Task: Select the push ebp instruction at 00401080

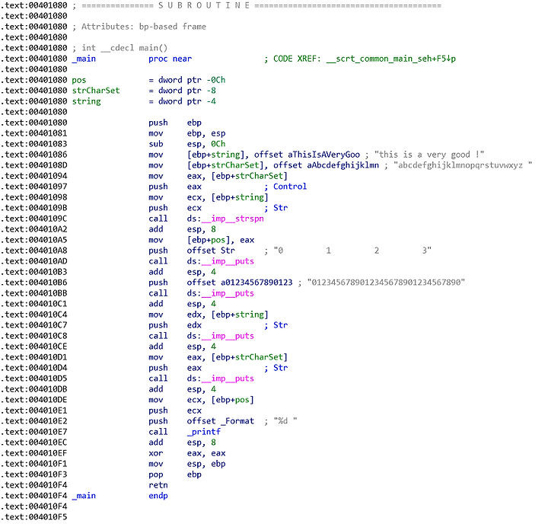Action: [x=175, y=123]
